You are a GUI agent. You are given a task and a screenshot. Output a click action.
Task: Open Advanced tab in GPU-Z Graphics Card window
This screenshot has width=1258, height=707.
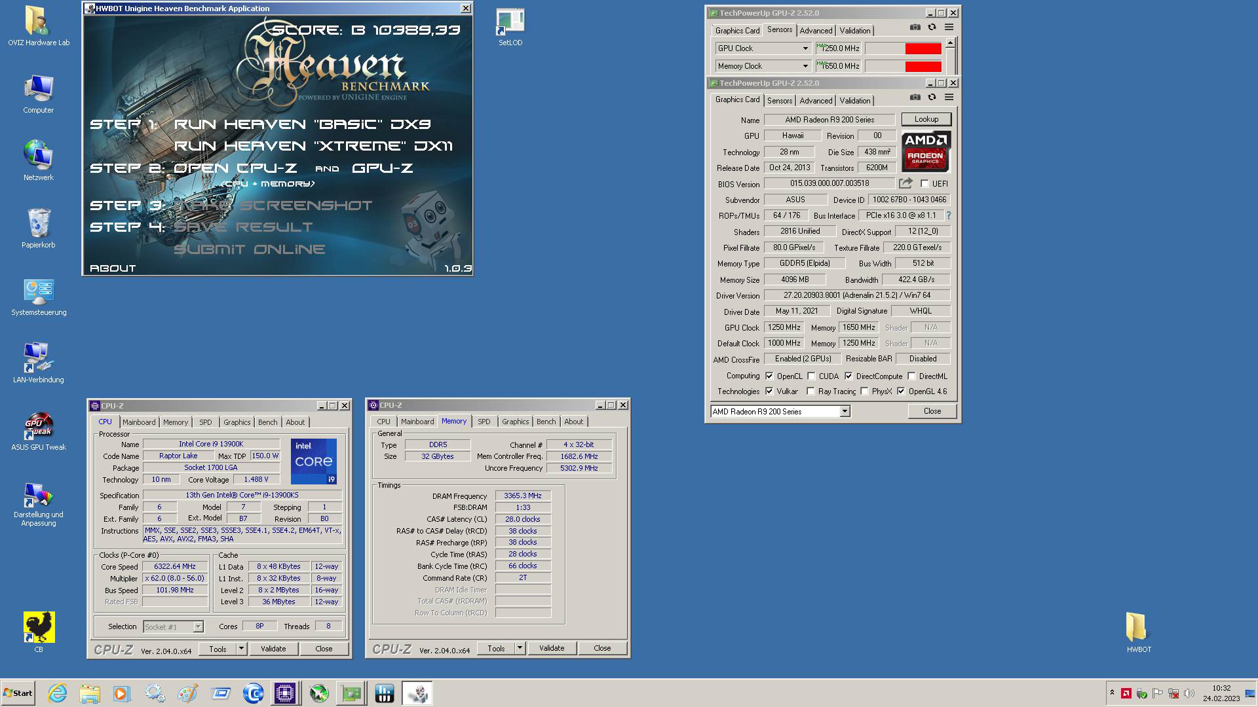click(816, 101)
